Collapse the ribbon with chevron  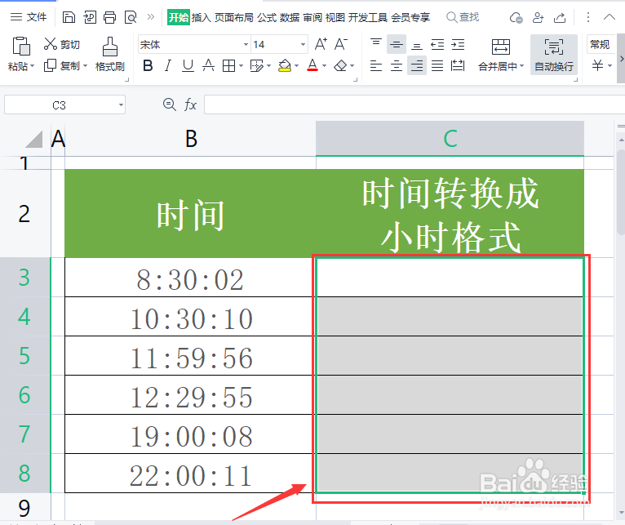pos(609,17)
